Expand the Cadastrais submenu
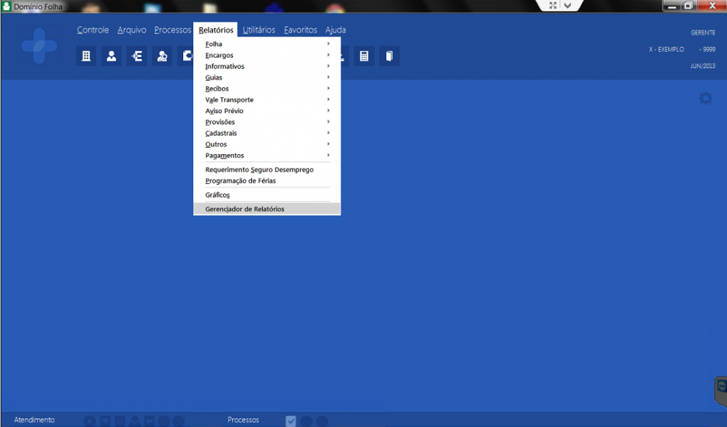 267,133
